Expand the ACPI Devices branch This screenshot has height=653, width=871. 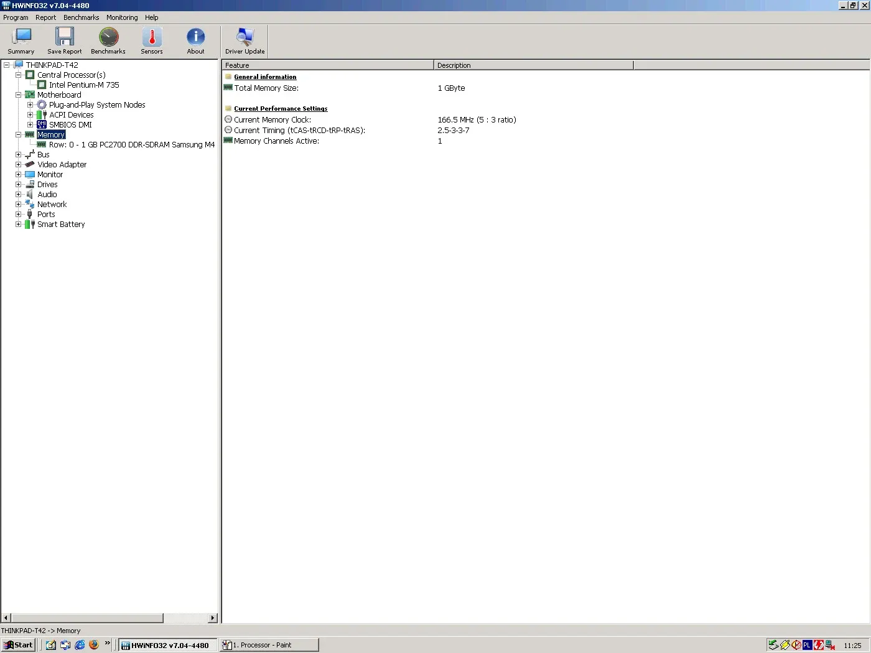[x=30, y=114]
